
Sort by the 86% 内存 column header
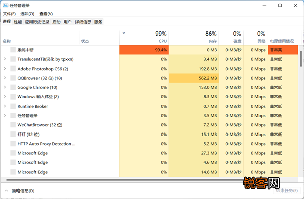tap(194, 38)
